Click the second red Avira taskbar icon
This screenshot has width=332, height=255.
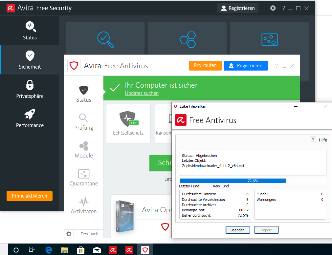click(129, 250)
